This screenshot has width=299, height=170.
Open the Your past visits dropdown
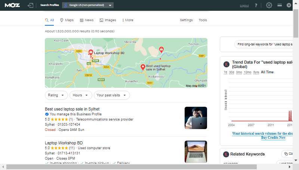tap(111, 95)
